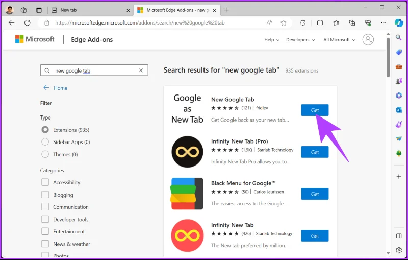Check the Communication category
The image size is (408, 260).
click(45, 207)
